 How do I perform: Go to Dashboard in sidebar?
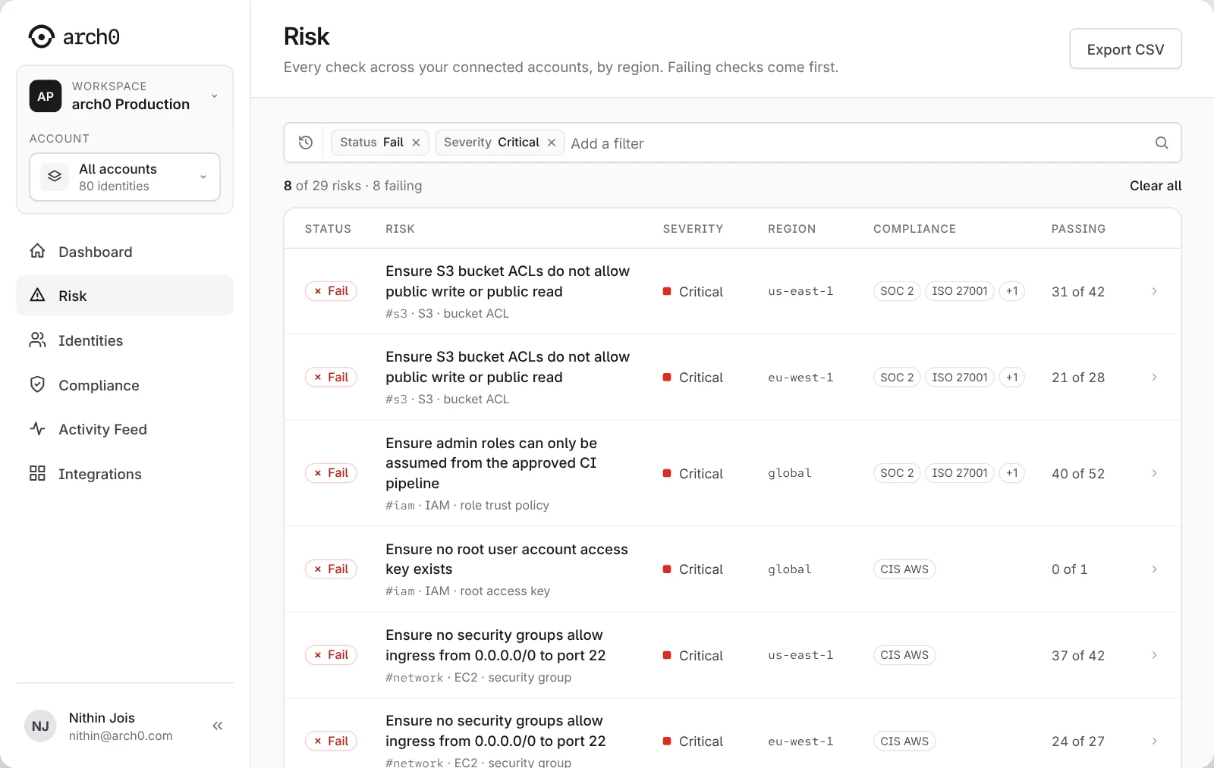[125, 252]
